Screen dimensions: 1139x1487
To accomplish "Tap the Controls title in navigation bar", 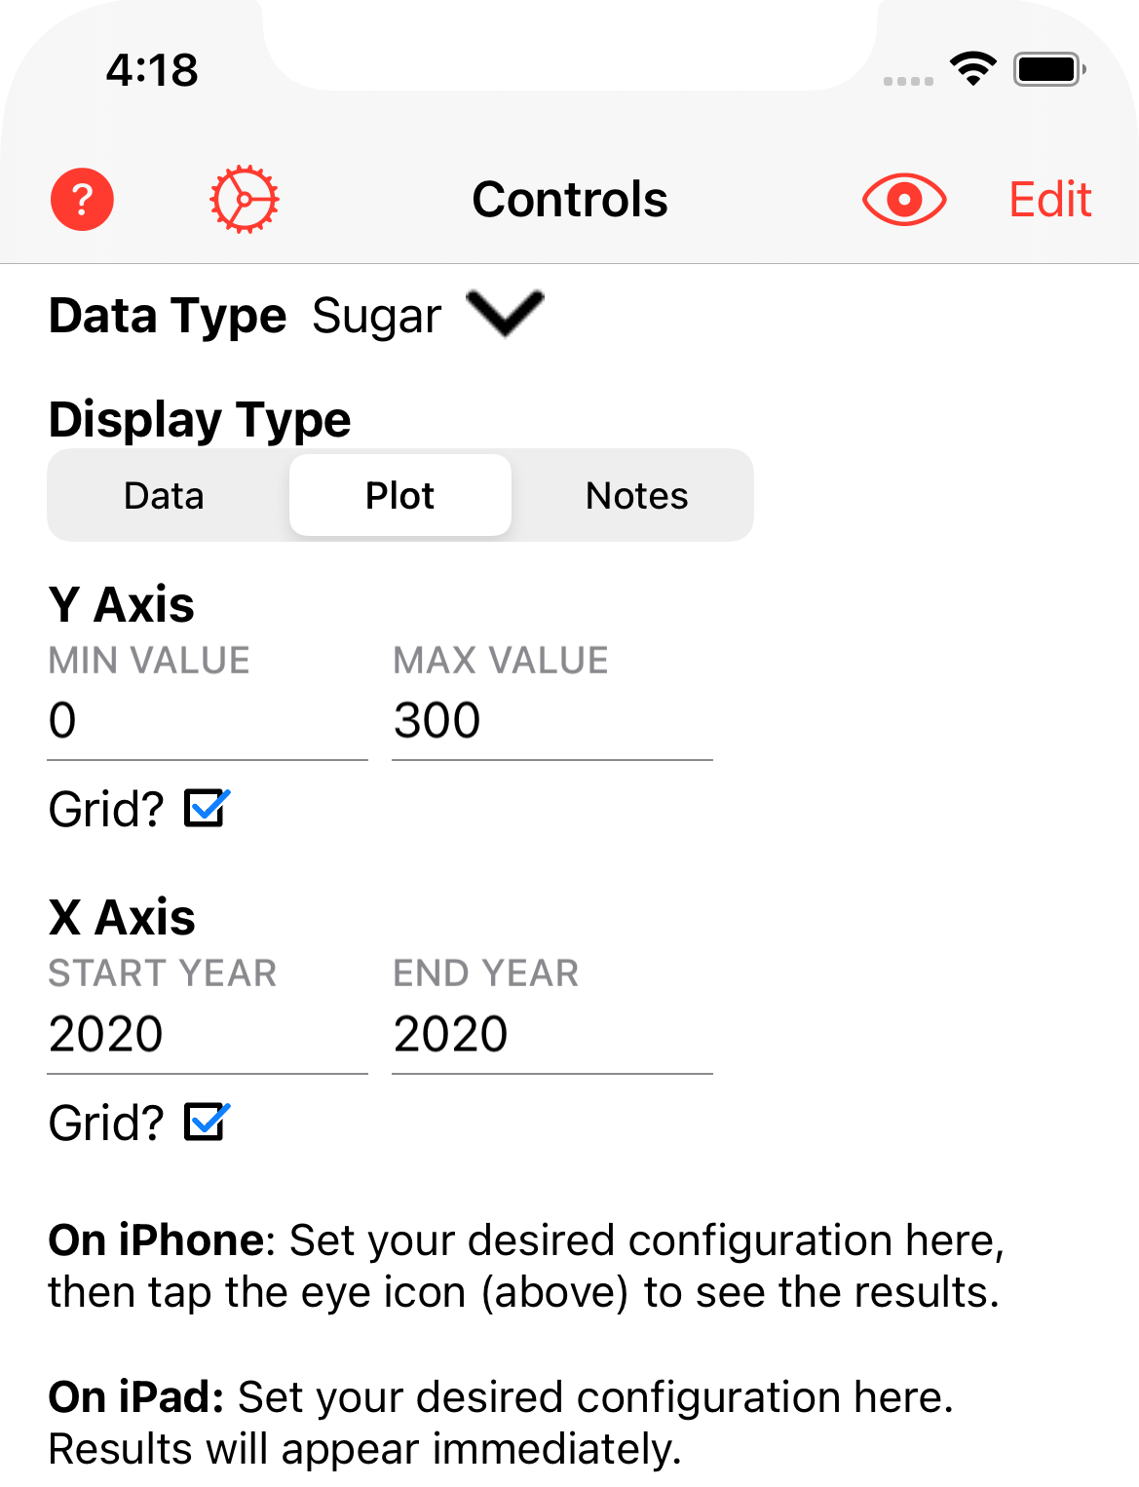I will 570,200.
